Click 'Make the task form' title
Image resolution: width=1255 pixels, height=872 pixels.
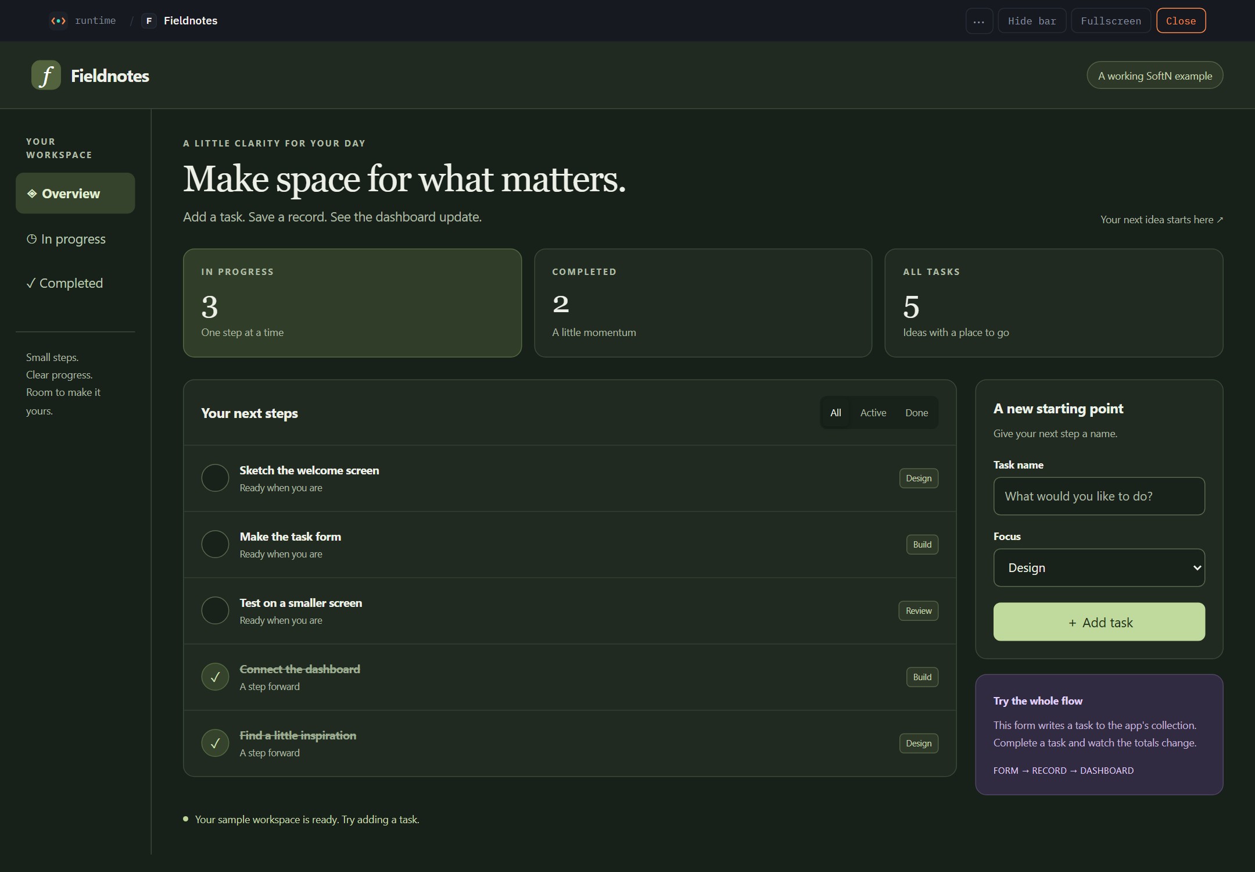pos(290,537)
